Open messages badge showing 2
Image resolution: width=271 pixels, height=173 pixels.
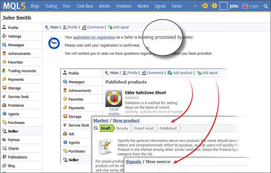click(214, 6)
